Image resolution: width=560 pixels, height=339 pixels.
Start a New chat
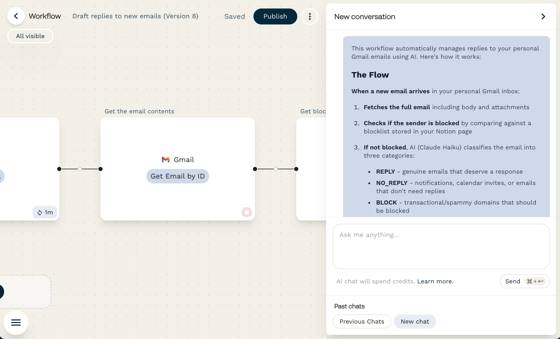pos(415,321)
